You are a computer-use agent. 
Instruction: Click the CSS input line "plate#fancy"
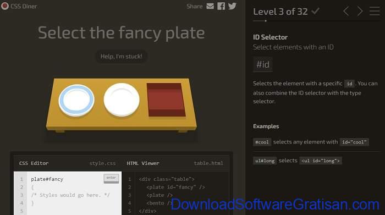pos(47,179)
